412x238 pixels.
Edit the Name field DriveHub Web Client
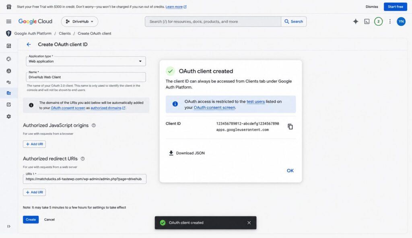tap(86, 77)
